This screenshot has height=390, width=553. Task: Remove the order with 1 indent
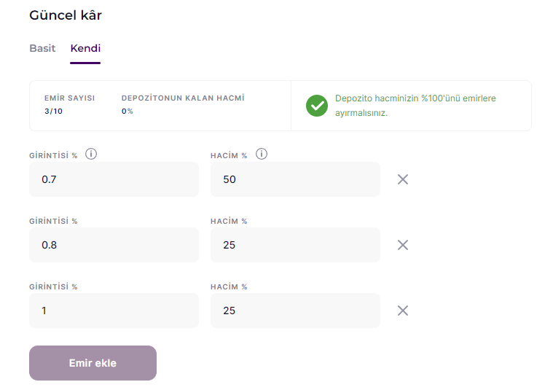[403, 311]
